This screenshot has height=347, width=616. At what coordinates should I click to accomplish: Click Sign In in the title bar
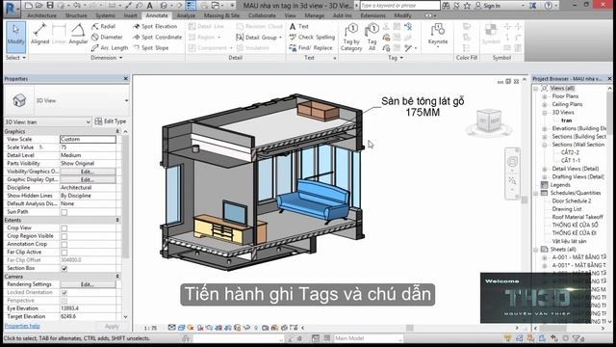click(492, 6)
